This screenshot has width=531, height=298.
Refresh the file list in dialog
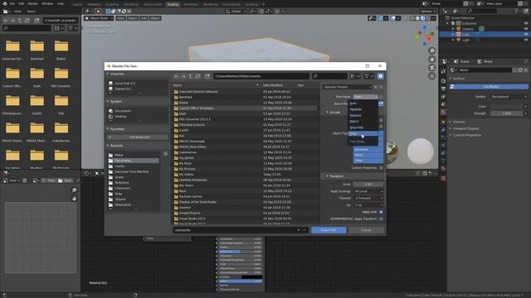click(x=197, y=76)
